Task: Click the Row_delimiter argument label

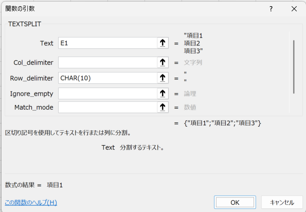Action: pyautogui.click(x=31, y=78)
